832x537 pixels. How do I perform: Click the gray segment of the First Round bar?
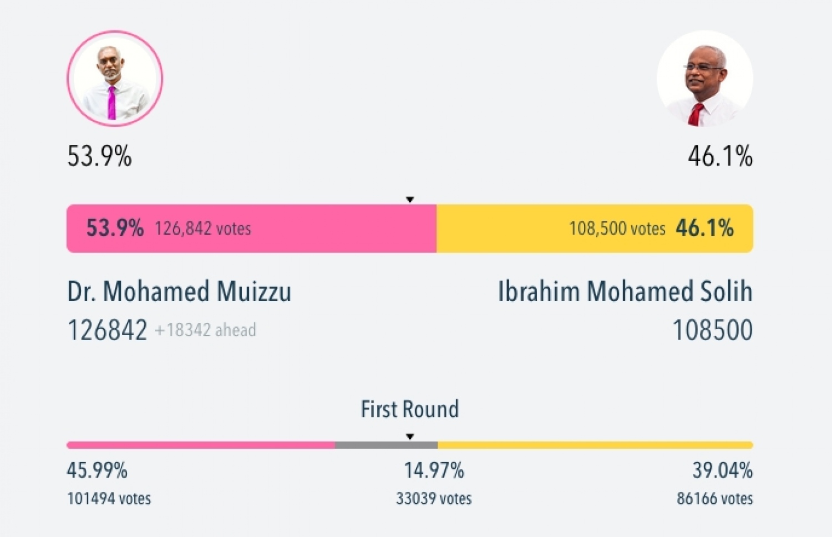[386, 445]
